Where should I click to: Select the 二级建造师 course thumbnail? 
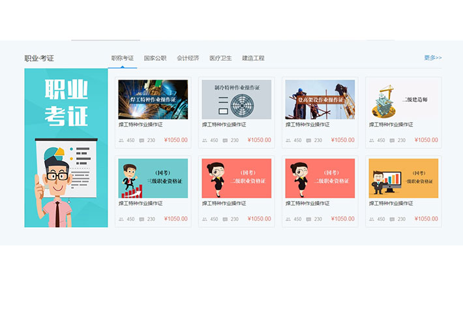pos(403,99)
